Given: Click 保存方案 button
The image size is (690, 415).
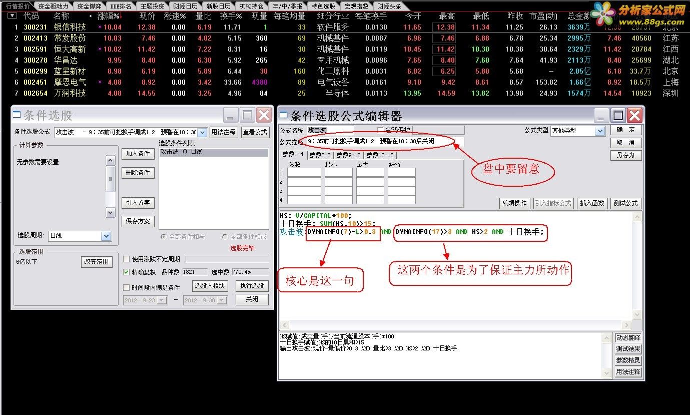Looking at the screenshot, I should click(138, 221).
